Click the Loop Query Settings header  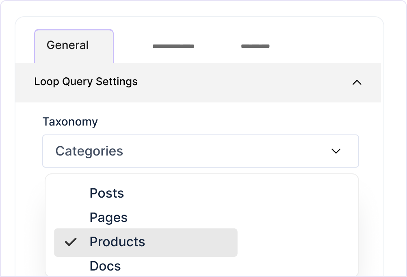pos(198,83)
